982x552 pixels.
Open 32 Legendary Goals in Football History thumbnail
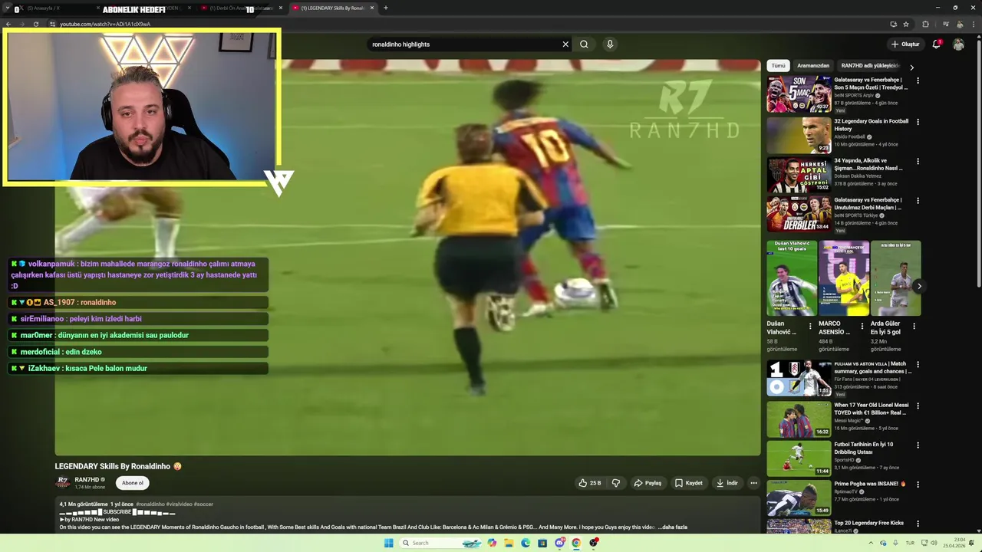click(x=799, y=135)
